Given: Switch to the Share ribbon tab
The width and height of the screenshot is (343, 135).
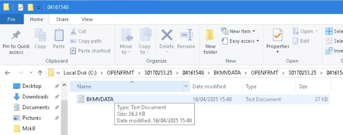Looking at the screenshot, I should (62, 19).
